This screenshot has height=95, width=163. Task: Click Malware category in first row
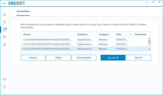click(x=103, y=39)
